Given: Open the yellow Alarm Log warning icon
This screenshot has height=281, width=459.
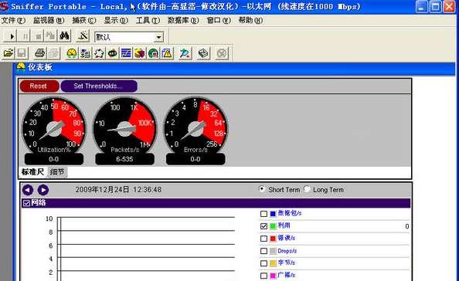Looking at the screenshot, I should [x=167, y=53].
